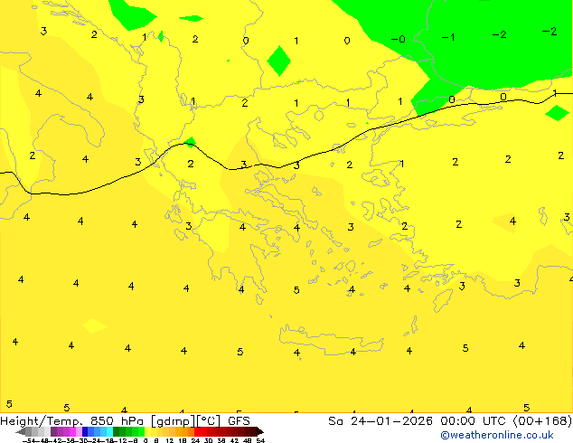
Task: Click the green diamond cold patch in Bulgaria
Action: pyautogui.click(x=279, y=61)
